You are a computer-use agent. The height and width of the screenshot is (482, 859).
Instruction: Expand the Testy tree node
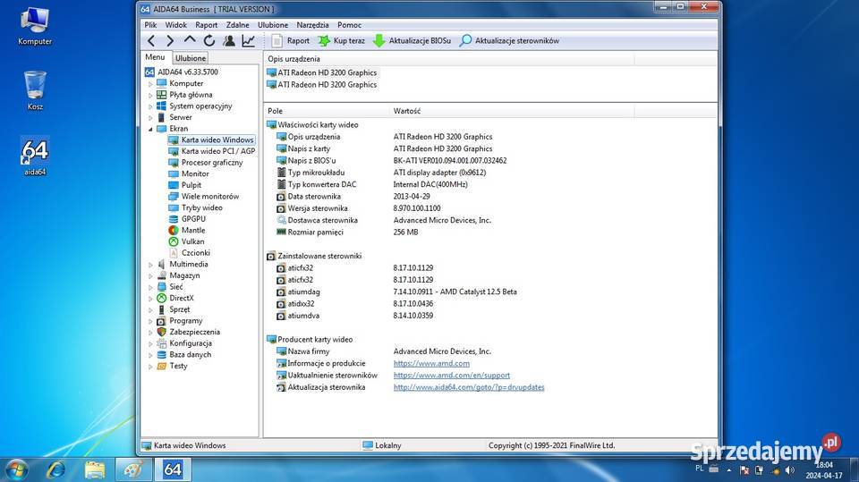click(150, 367)
